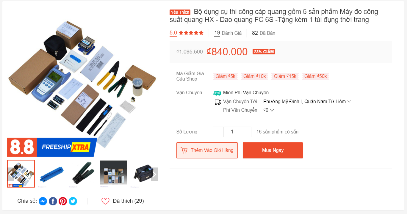Show previous thumbnails with left arrow
This screenshot has width=407, height=214.
pos(11,174)
